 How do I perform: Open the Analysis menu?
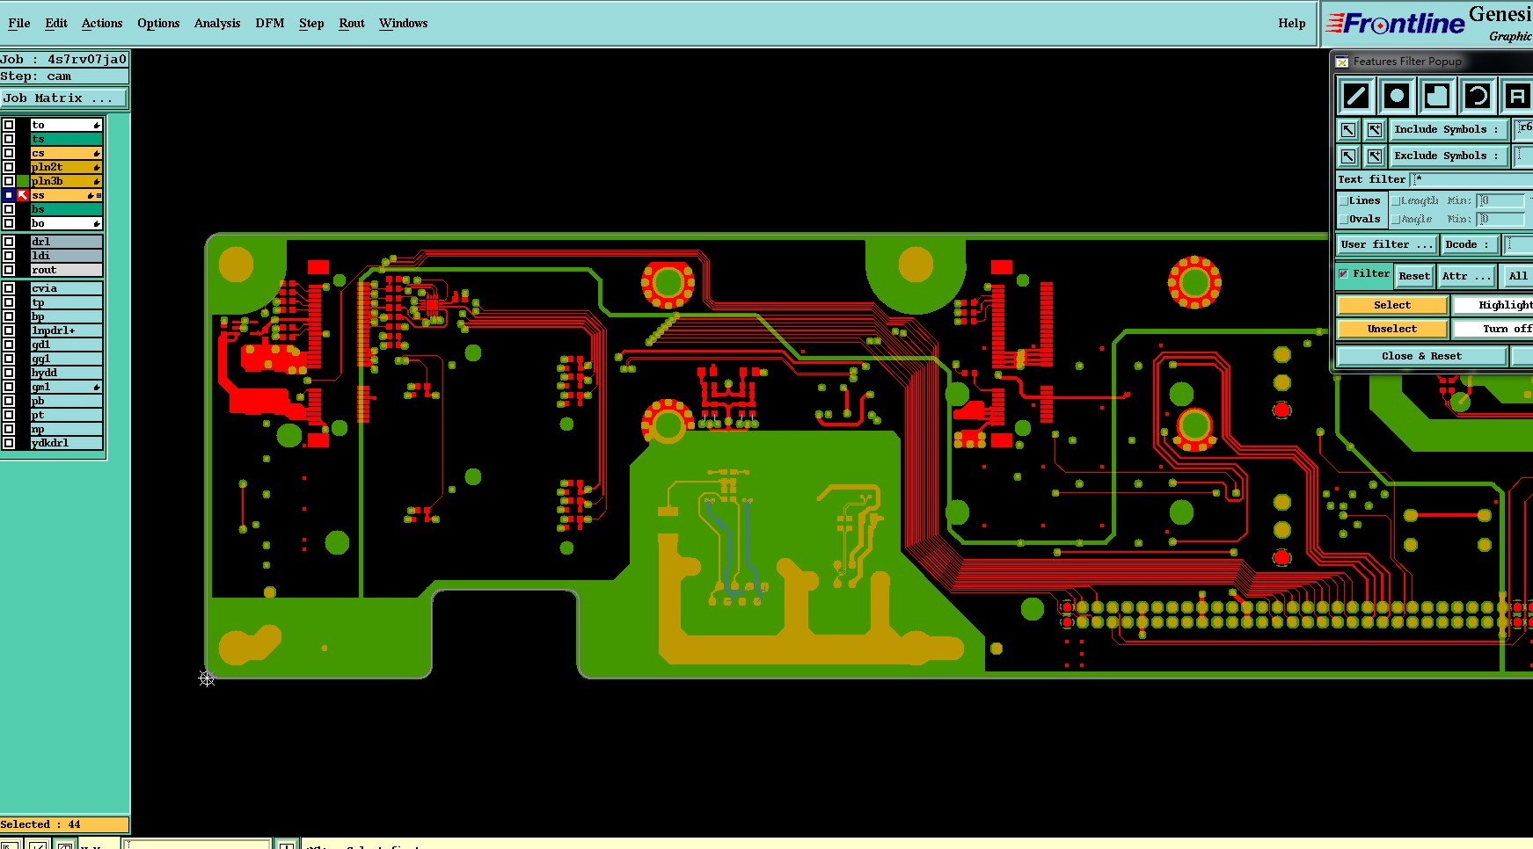(x=217, y=24)
